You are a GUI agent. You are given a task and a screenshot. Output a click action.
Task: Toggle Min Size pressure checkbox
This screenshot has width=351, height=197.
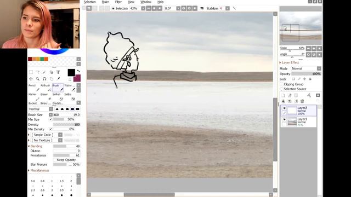pyautogui.click(x=51, y=119)
